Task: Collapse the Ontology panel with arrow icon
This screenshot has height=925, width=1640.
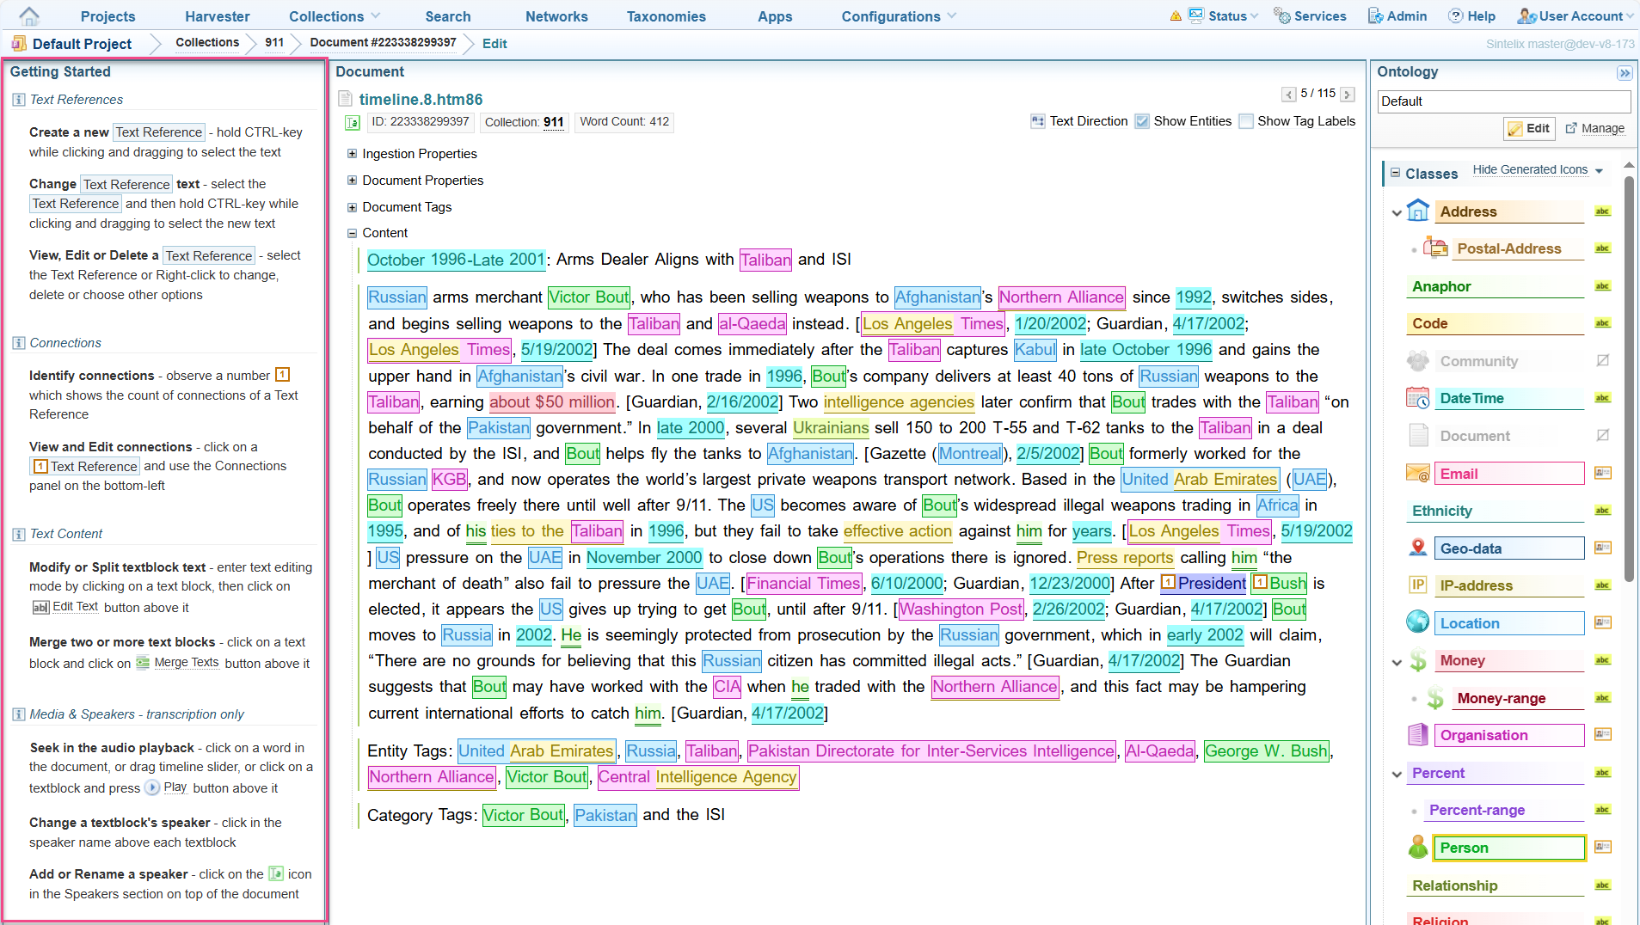Action: 1624,73
